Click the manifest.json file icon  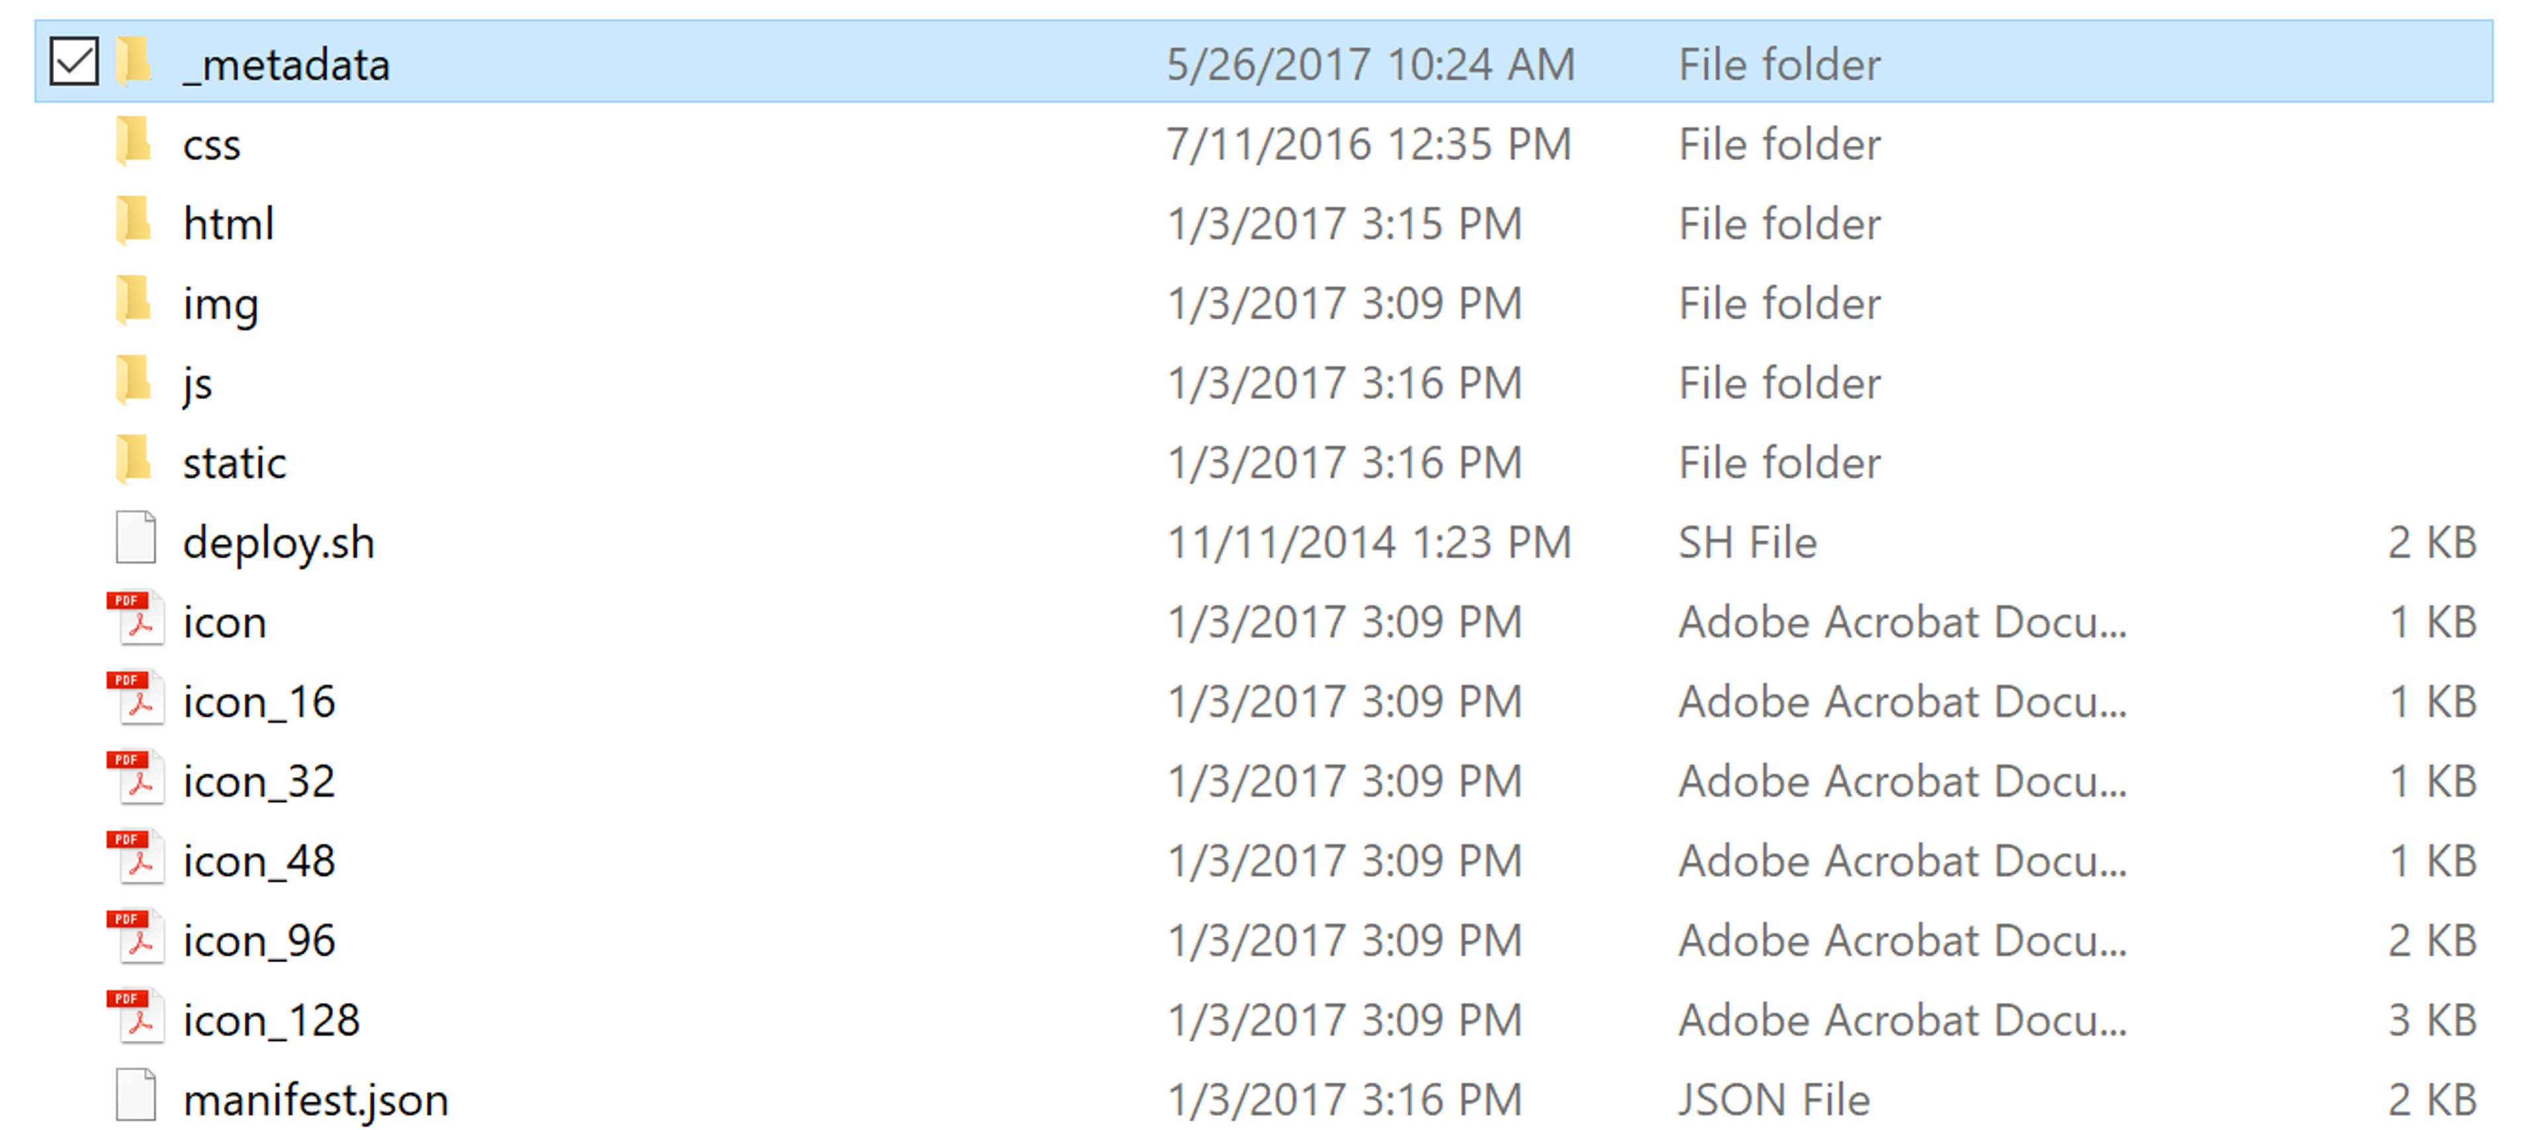(135, 1098)
